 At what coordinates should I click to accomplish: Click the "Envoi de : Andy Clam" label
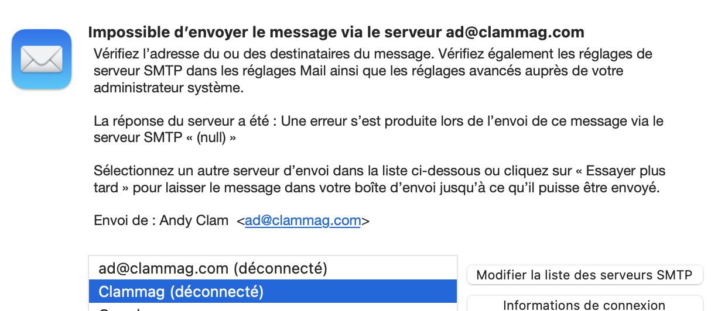tap(161, 220)
